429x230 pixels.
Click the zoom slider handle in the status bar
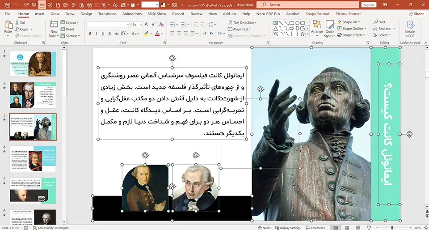[392, 228]
